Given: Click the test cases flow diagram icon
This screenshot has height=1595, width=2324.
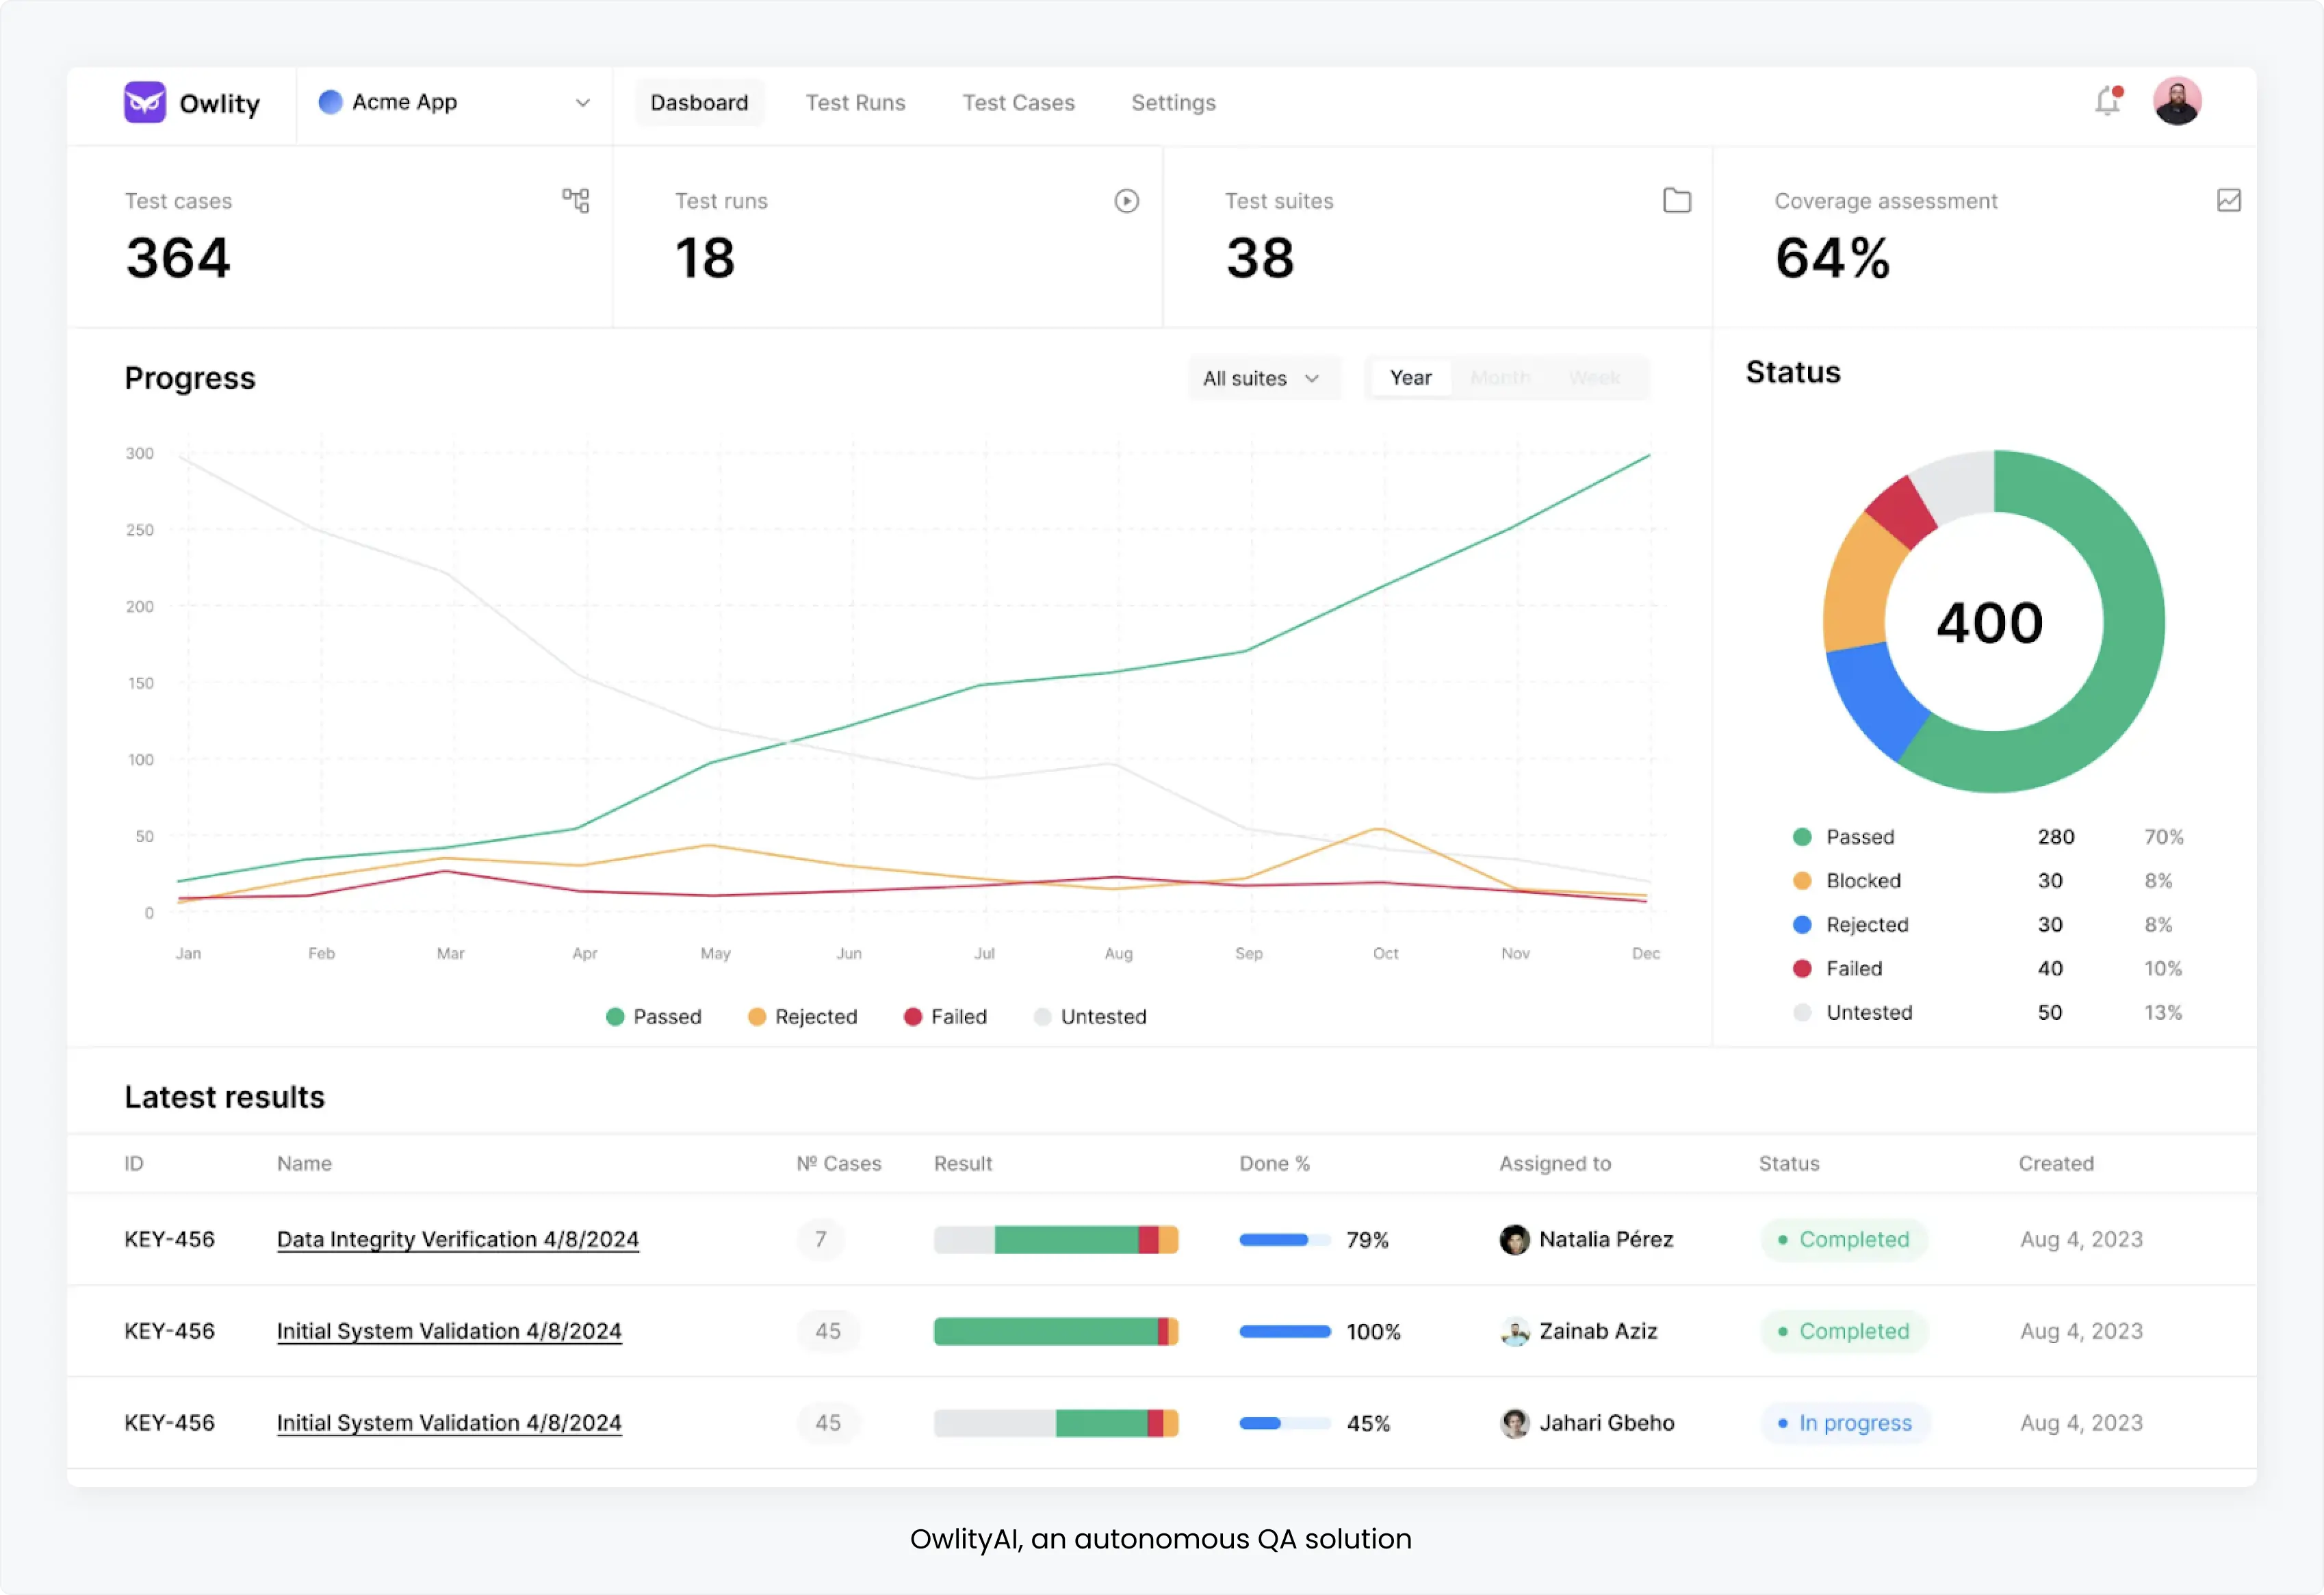Looking at the screenshot, I should point(578,200).
